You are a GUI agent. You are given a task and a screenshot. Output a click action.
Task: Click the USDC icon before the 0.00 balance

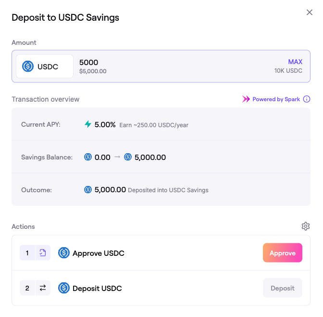pyautogui.click(x=88, y=157)
